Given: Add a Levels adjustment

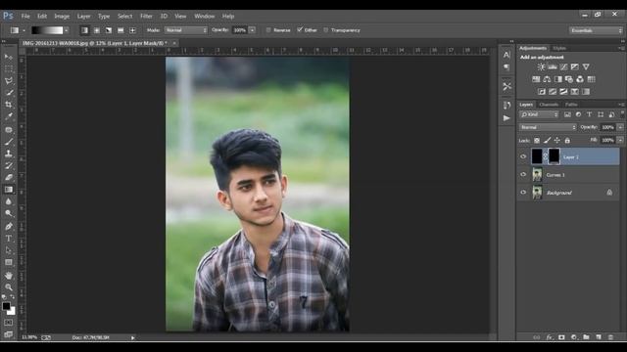Looking at the screenshot, I should [553, 67].
